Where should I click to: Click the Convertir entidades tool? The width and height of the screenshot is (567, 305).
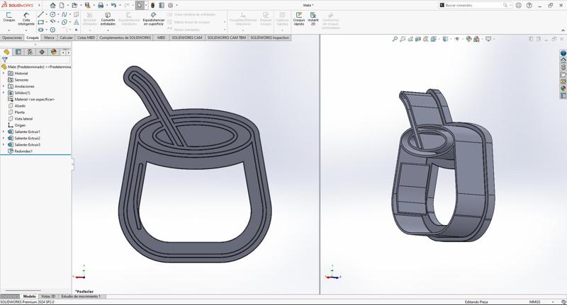point(108,18)
